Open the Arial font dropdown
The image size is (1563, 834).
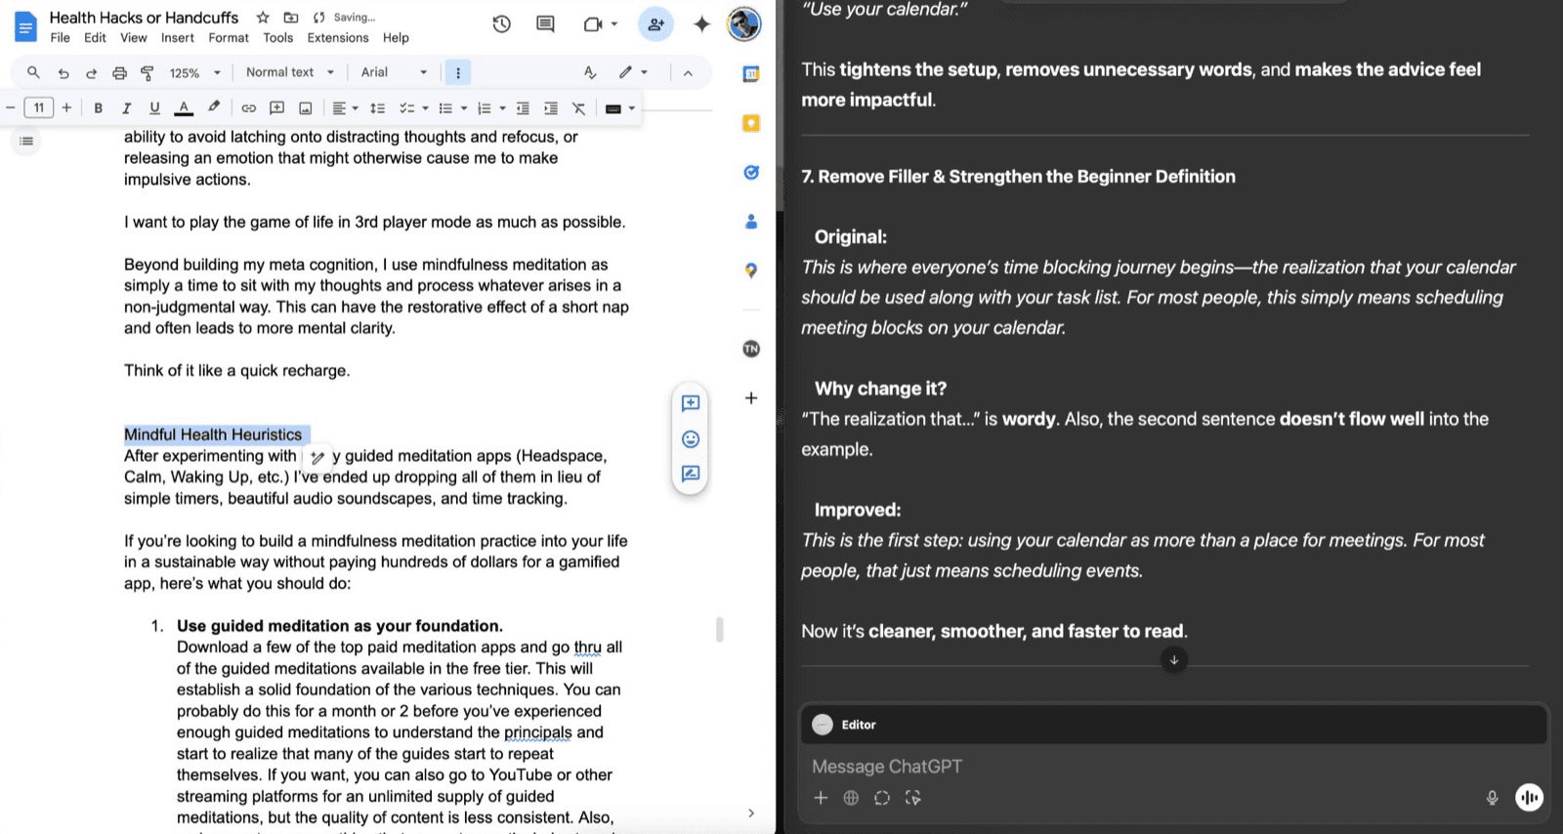click(x=394, y=72)
